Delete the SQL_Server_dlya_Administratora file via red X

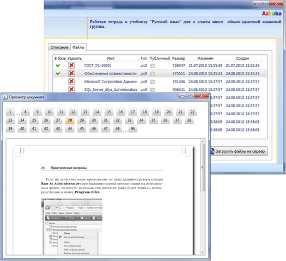[71, 89]
